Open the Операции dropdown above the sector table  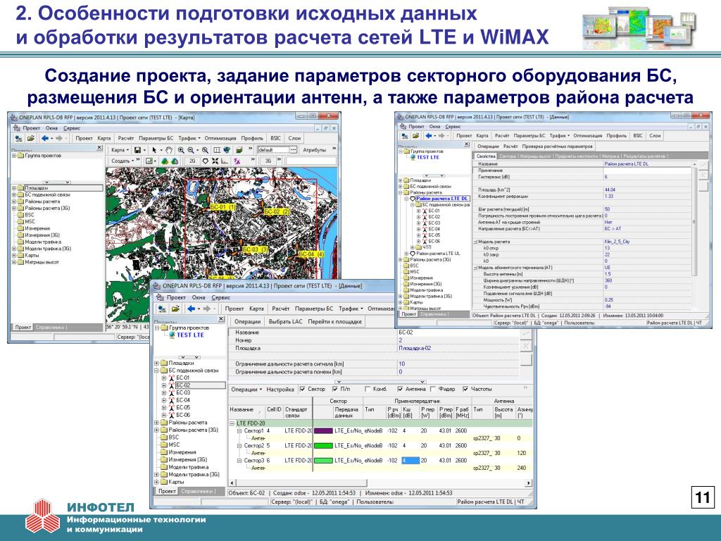click(246, 389)
